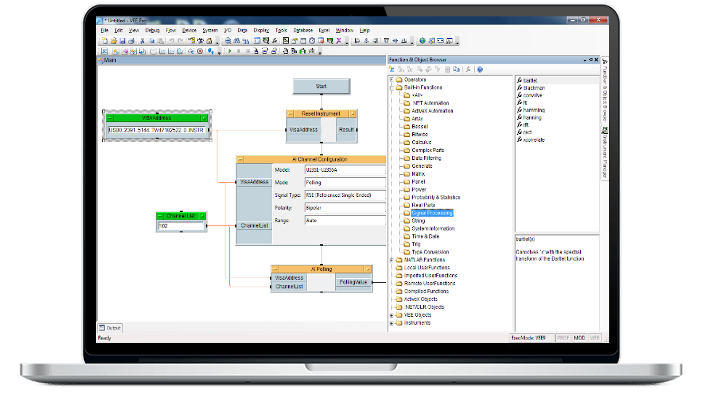Click the Undo icon on the toolbar
Viewport: 704px width, 396px height.
click(172, 41)
